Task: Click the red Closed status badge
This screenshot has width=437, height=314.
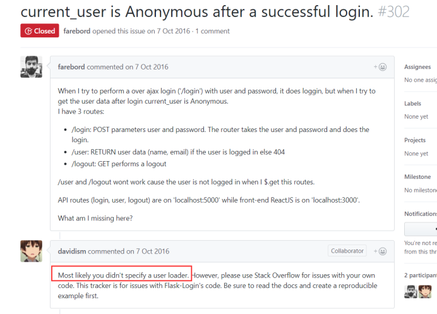Action: tap(40, 31)
